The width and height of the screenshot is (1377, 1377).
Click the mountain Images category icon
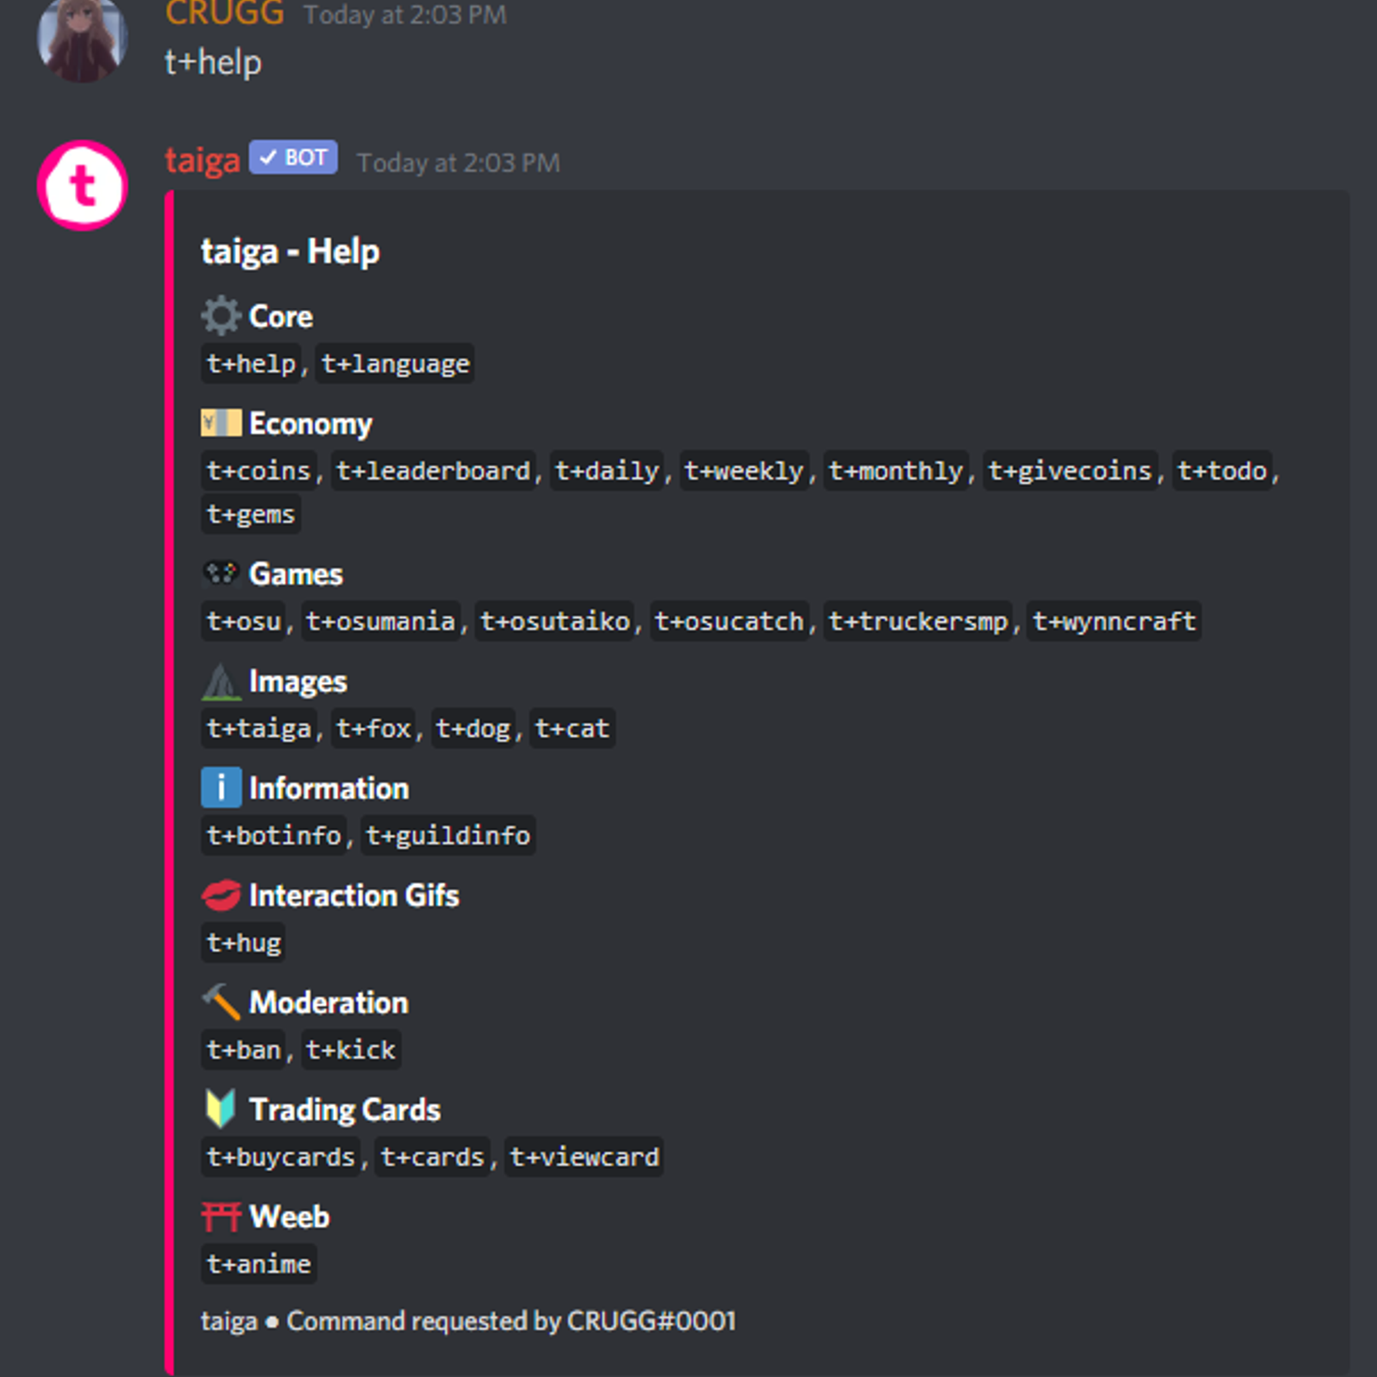(221, 681)
